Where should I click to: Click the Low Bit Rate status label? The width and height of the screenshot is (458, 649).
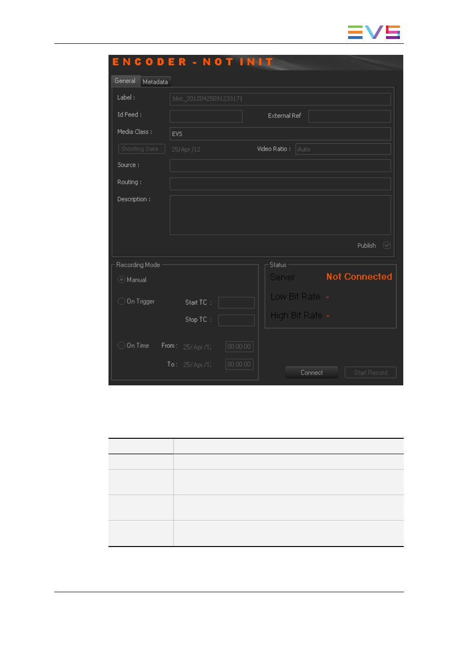point(295,297)
